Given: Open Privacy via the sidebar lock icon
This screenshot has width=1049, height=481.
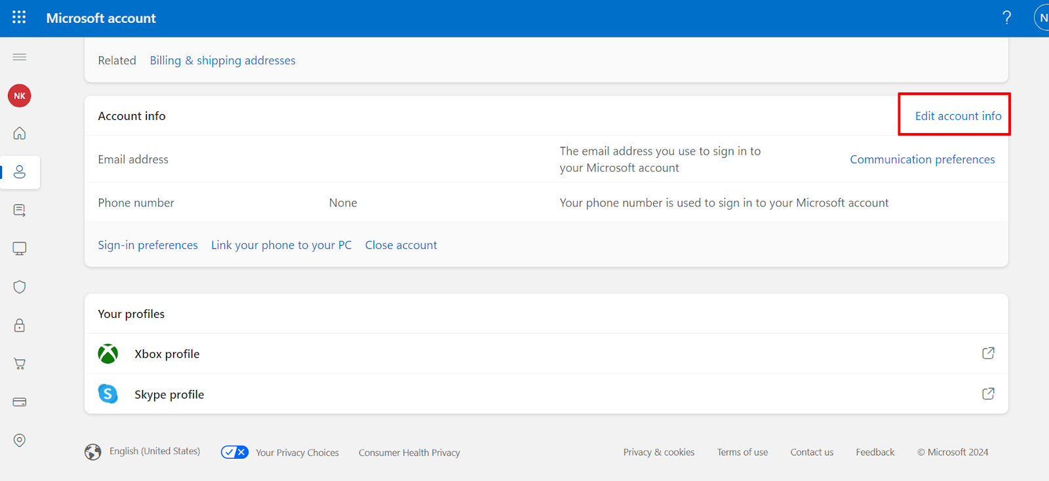Looking at the screenshot, I should 20,325.
